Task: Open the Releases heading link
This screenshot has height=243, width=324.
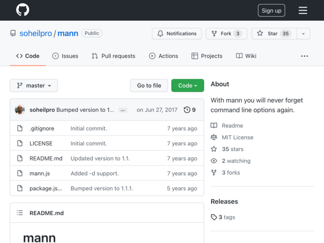Action: pos(224,201)
